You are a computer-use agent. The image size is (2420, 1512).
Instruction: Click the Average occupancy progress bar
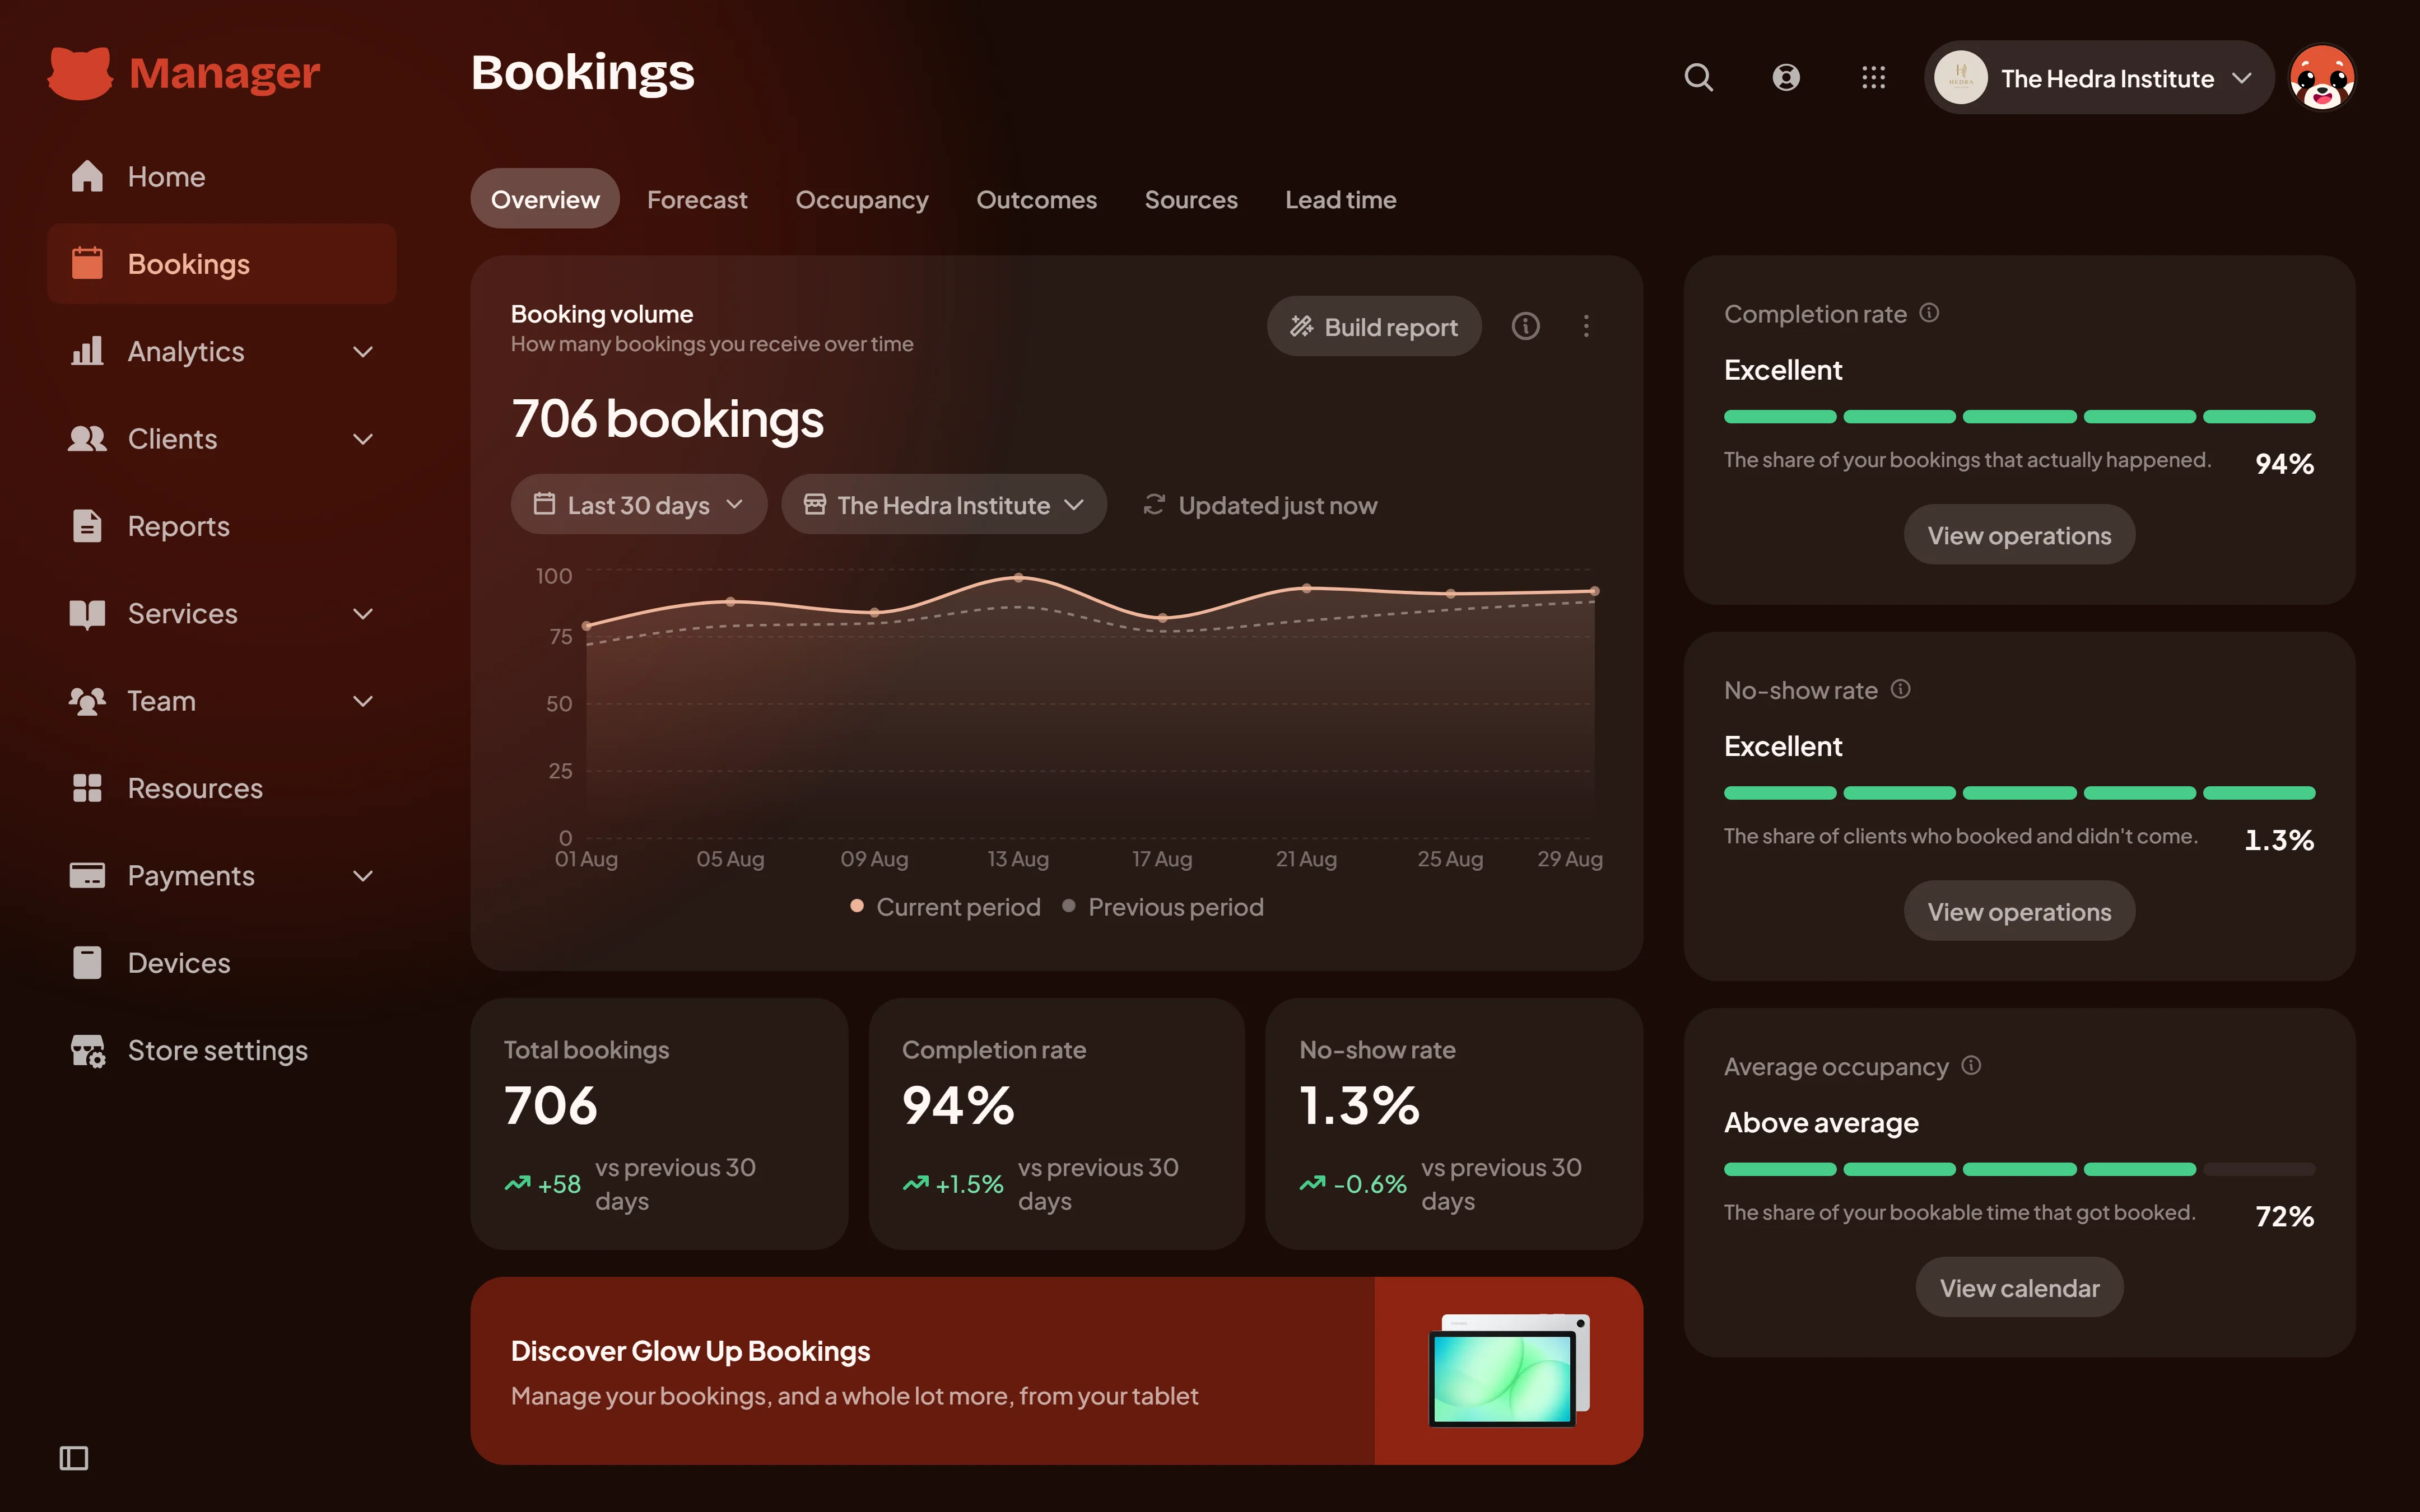(2019, 1168)
